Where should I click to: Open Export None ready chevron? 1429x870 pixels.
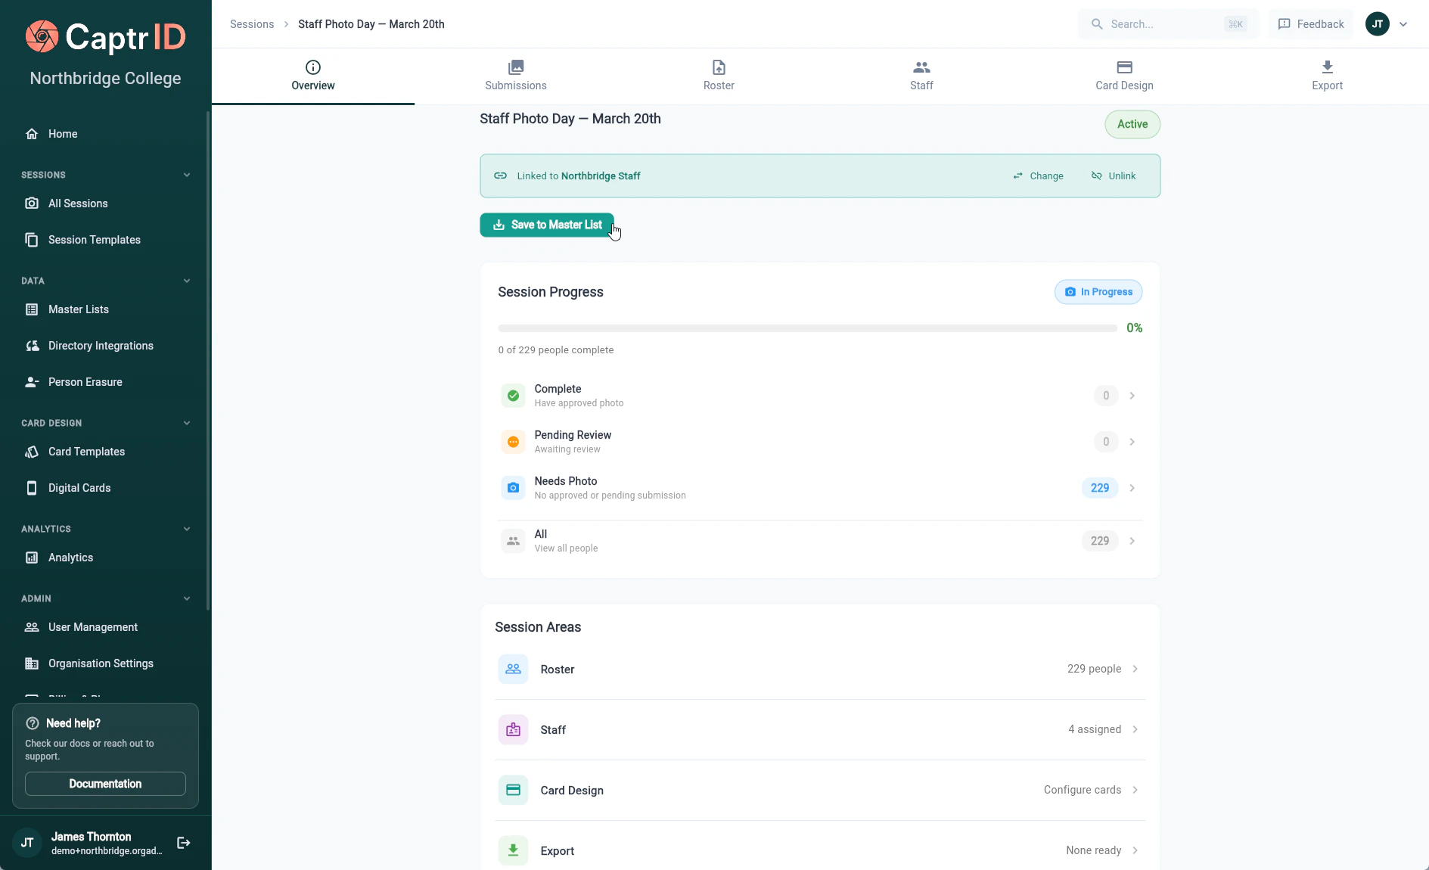click(x=1135, y=850)
